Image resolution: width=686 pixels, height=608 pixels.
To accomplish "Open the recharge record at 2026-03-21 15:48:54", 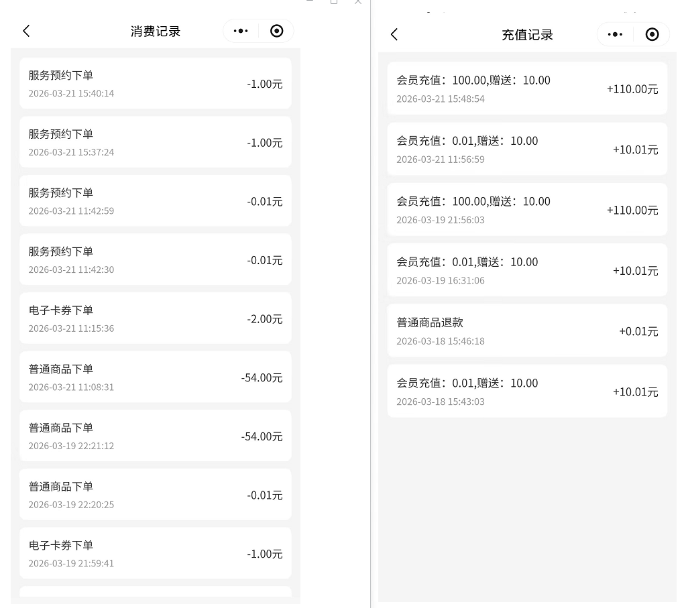I will click(x=527, y=88).
